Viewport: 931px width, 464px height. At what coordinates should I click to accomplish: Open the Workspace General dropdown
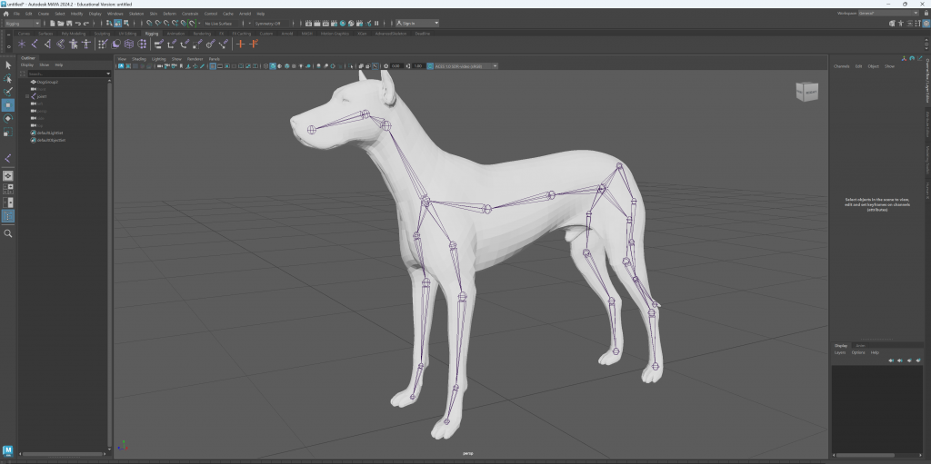(x=889, y=13)
